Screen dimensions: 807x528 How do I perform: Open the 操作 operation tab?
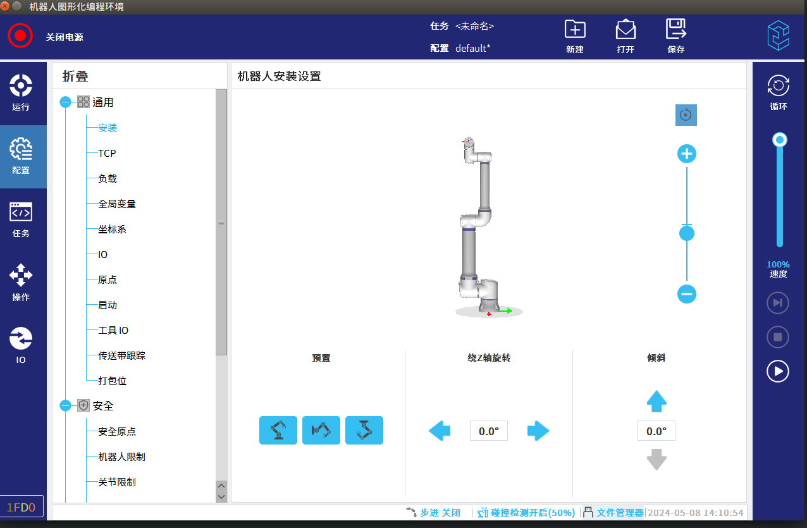coord(21,283)
